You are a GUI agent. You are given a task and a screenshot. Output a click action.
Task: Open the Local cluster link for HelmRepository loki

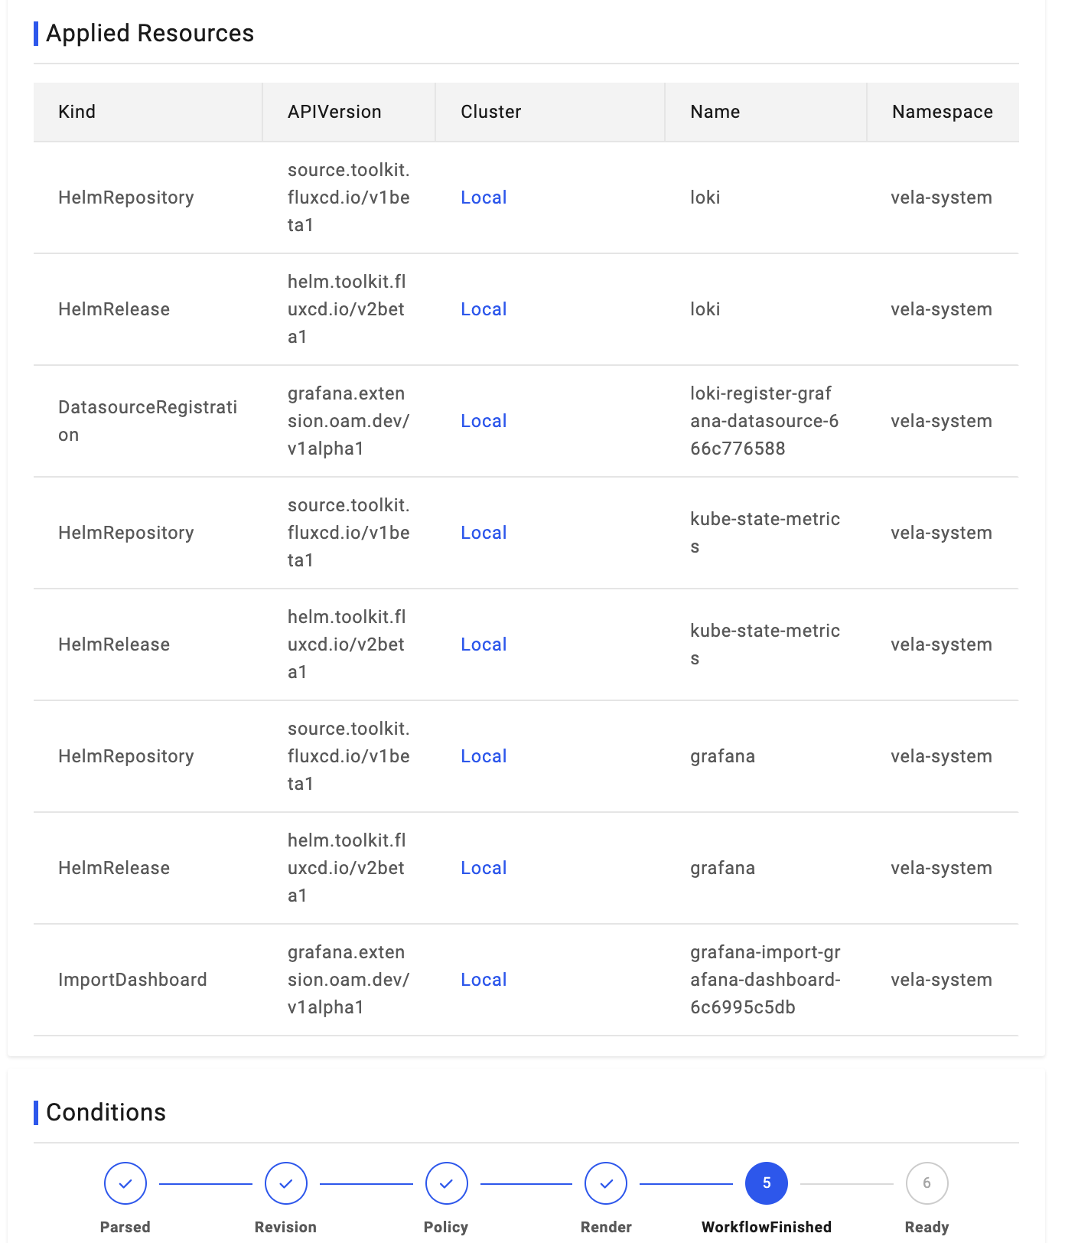pos(483,197)
